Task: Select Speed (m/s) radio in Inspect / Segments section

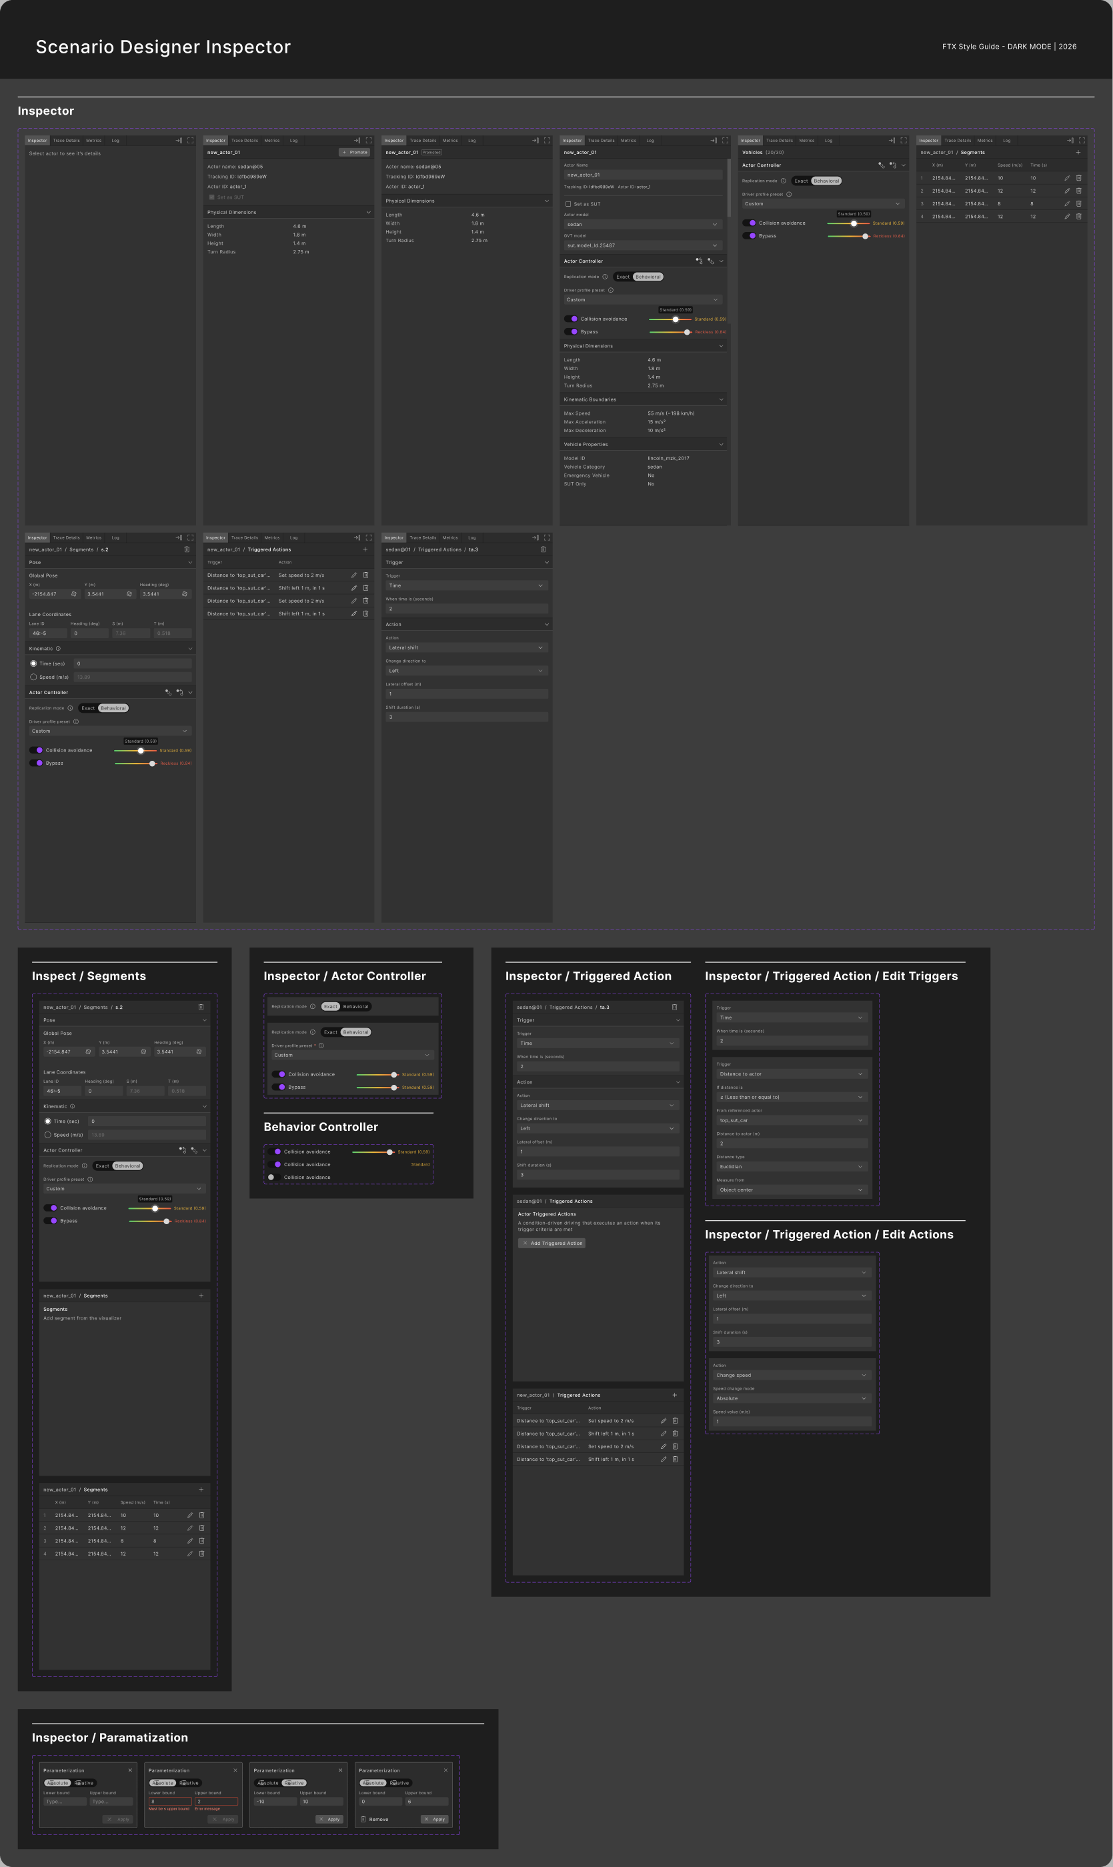Action: (x=47, y=1134)
